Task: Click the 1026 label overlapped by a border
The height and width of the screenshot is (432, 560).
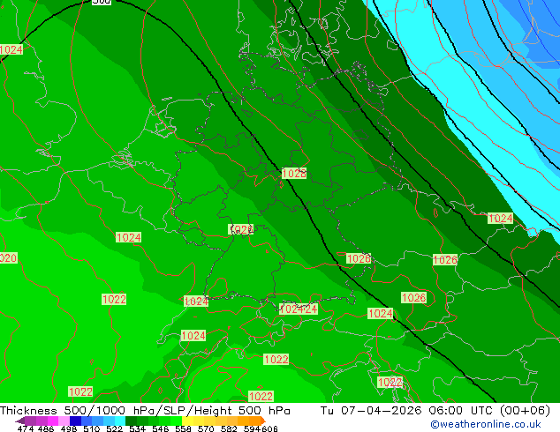Action: point(241,229)
